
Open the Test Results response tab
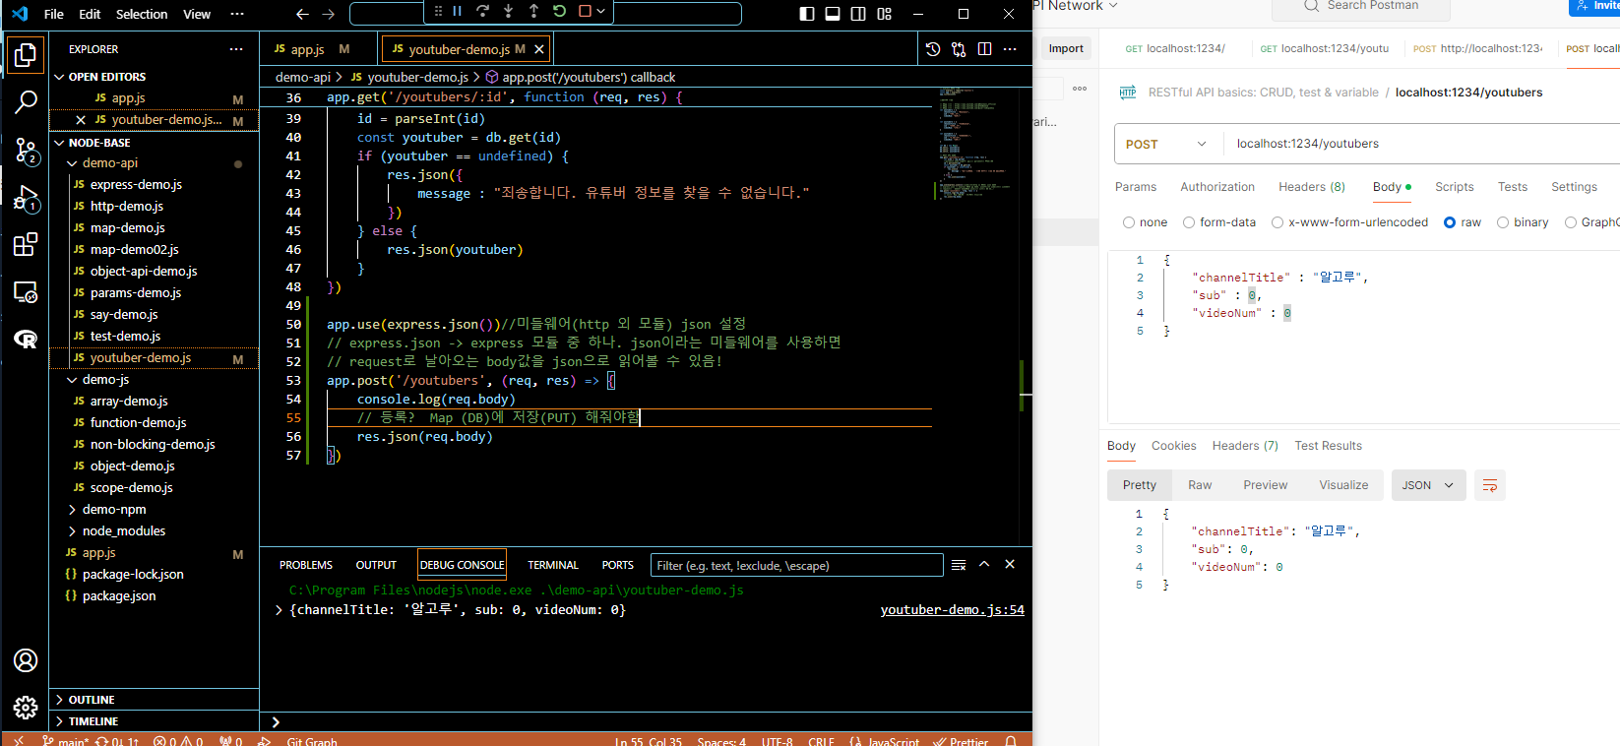(1328, 446)
